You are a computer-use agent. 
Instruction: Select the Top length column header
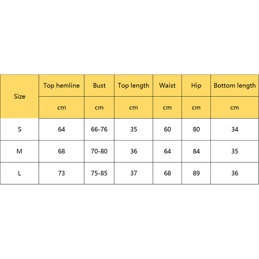point(133,85)
